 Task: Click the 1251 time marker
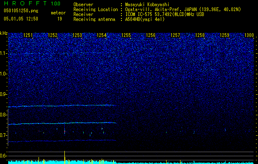28,35
